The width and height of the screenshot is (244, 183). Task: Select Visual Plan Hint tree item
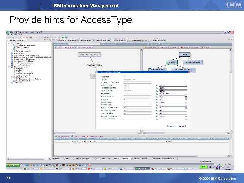point(23,81)
